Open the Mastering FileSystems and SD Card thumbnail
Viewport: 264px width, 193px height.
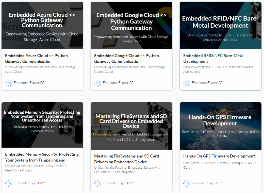point(131,126)
